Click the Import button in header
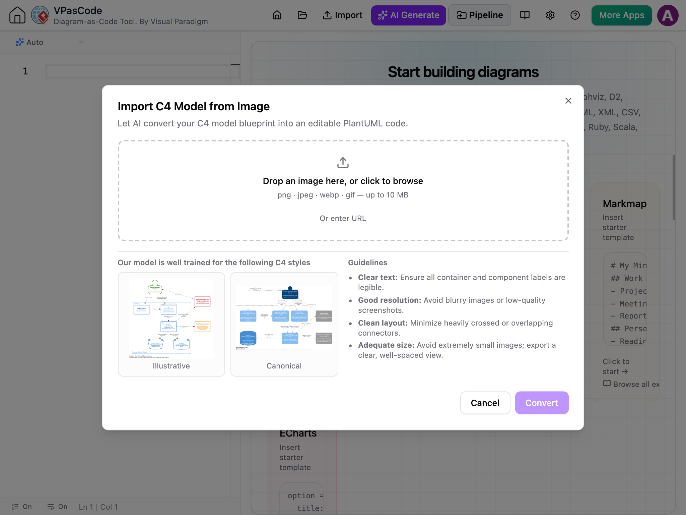This screenshot has width=686, height=515. [342, 15]
